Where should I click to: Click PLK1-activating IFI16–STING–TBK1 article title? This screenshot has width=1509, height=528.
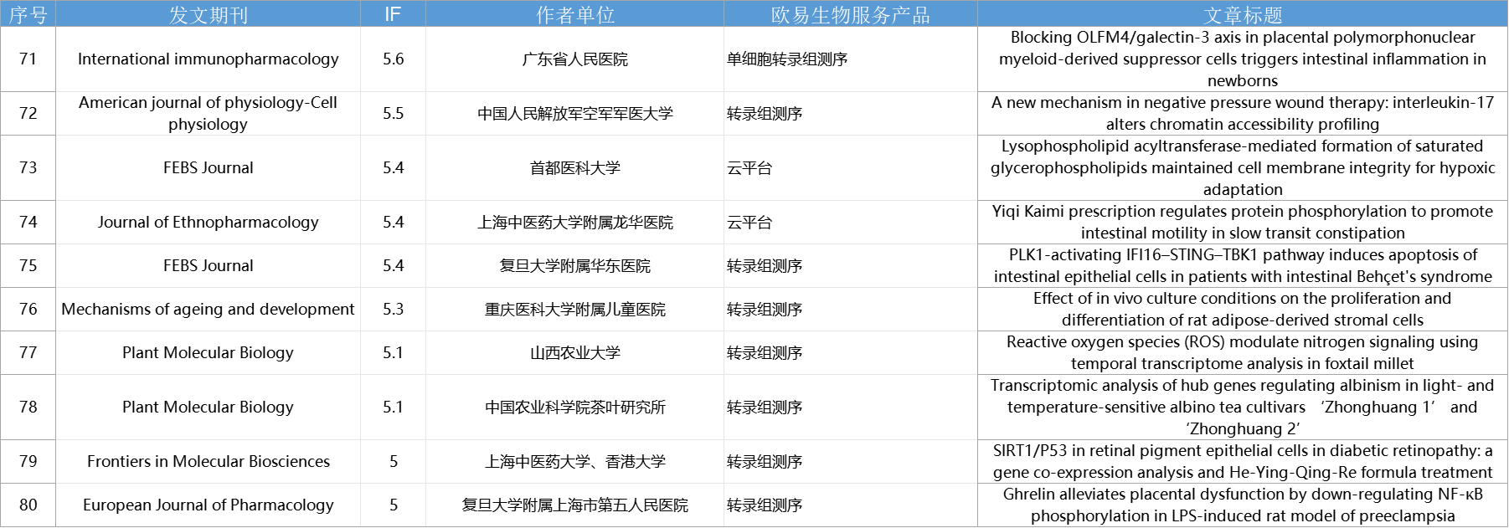[1243, 266]
